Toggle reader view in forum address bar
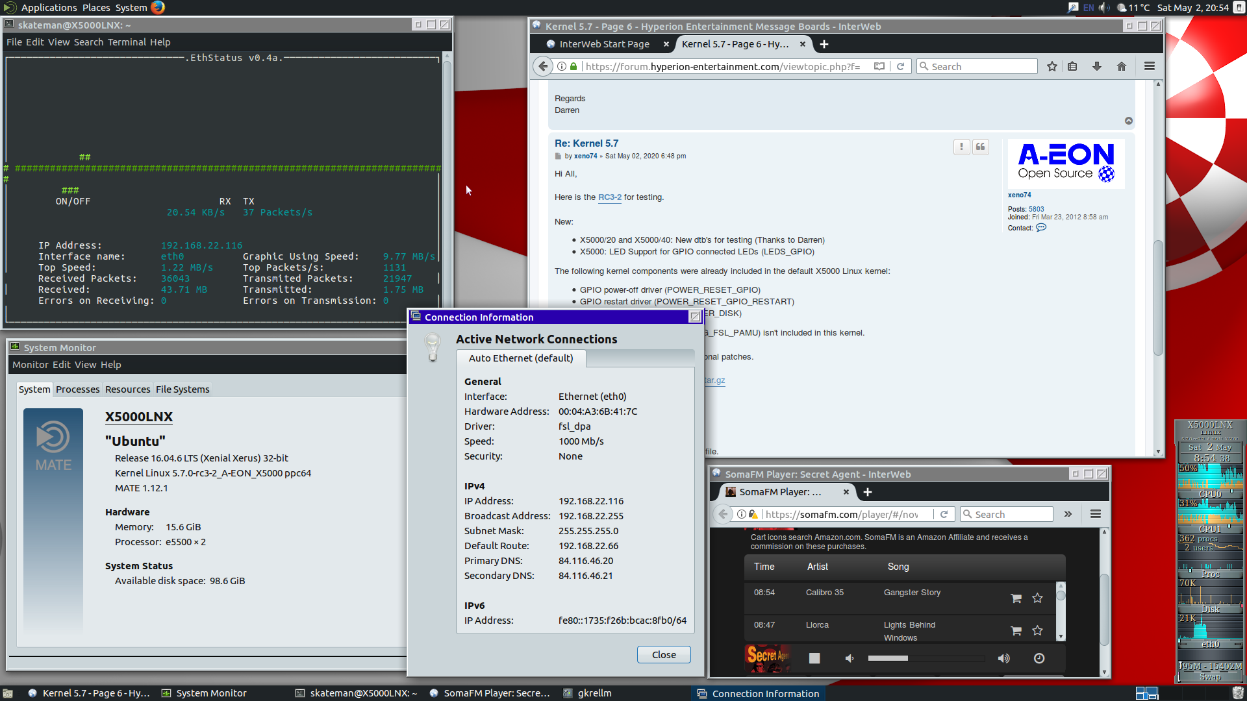Screen dimensions: 1247x701 click(x=879, y=66)
